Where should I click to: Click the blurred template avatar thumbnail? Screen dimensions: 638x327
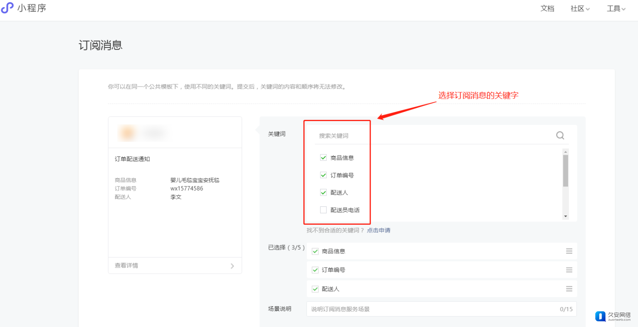point(128,133)
